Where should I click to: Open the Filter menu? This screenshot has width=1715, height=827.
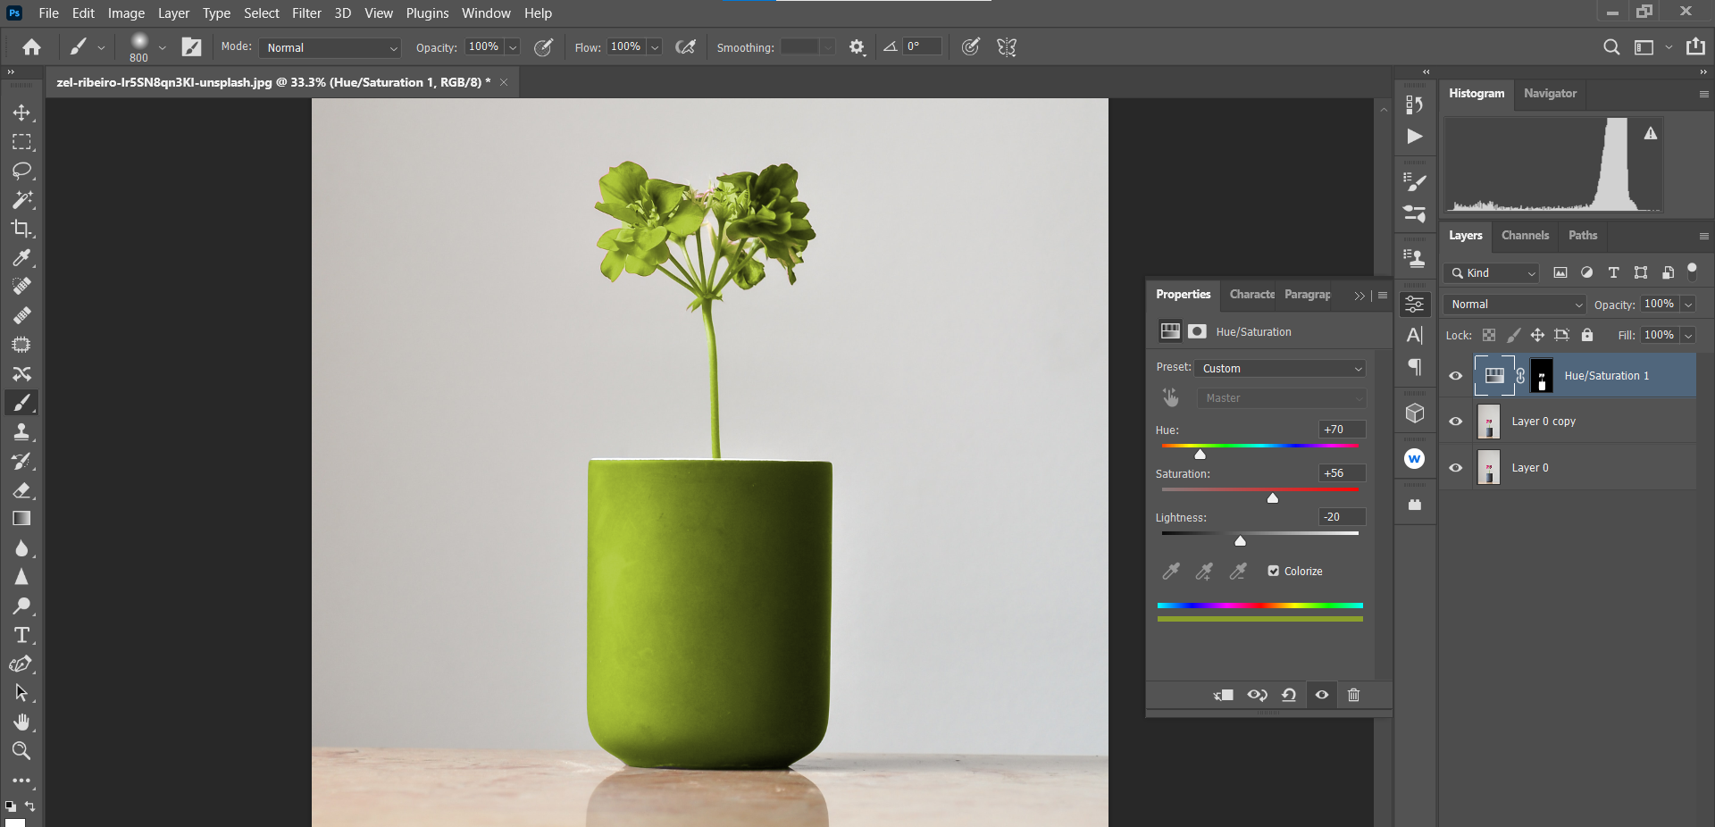pos(306,13)
